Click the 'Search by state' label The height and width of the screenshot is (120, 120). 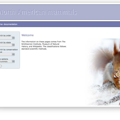point(5,43)
